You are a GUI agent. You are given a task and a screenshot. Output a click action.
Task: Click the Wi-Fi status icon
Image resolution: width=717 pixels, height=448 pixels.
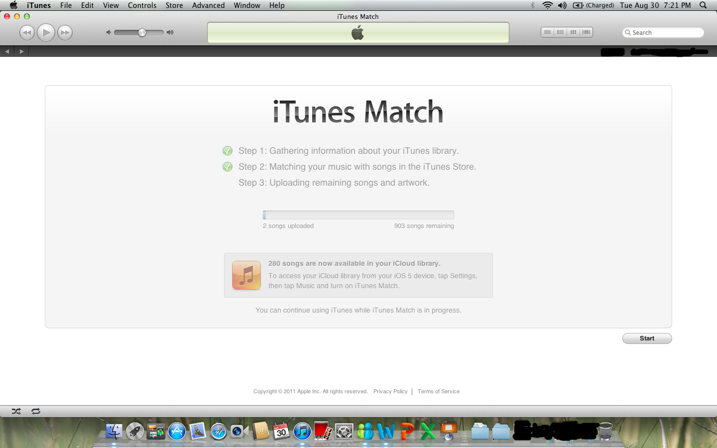[548, 5]
